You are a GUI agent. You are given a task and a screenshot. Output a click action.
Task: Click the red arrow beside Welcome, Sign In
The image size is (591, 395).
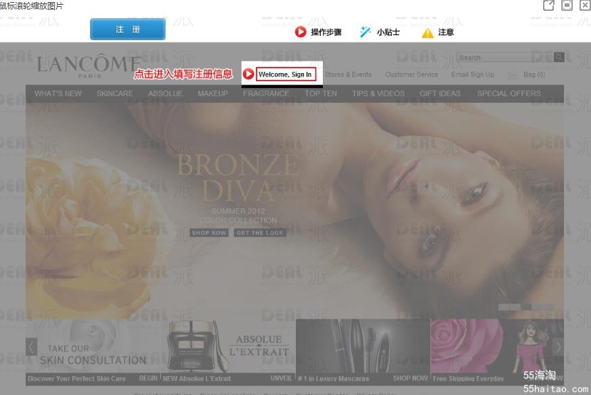coord(249,74)
